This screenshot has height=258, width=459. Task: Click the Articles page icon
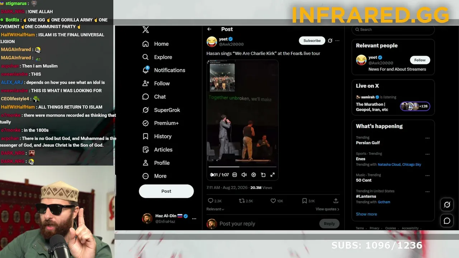coord(146,150)
